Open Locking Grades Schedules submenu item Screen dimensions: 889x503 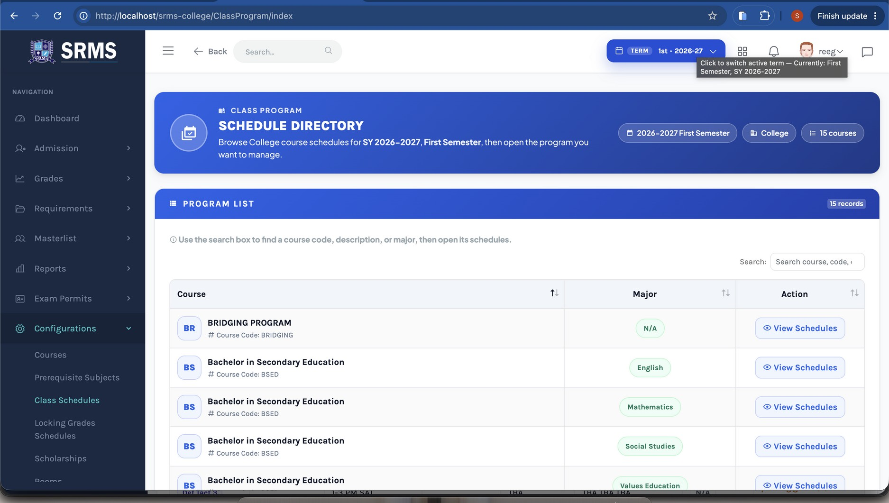pos(65,430)
